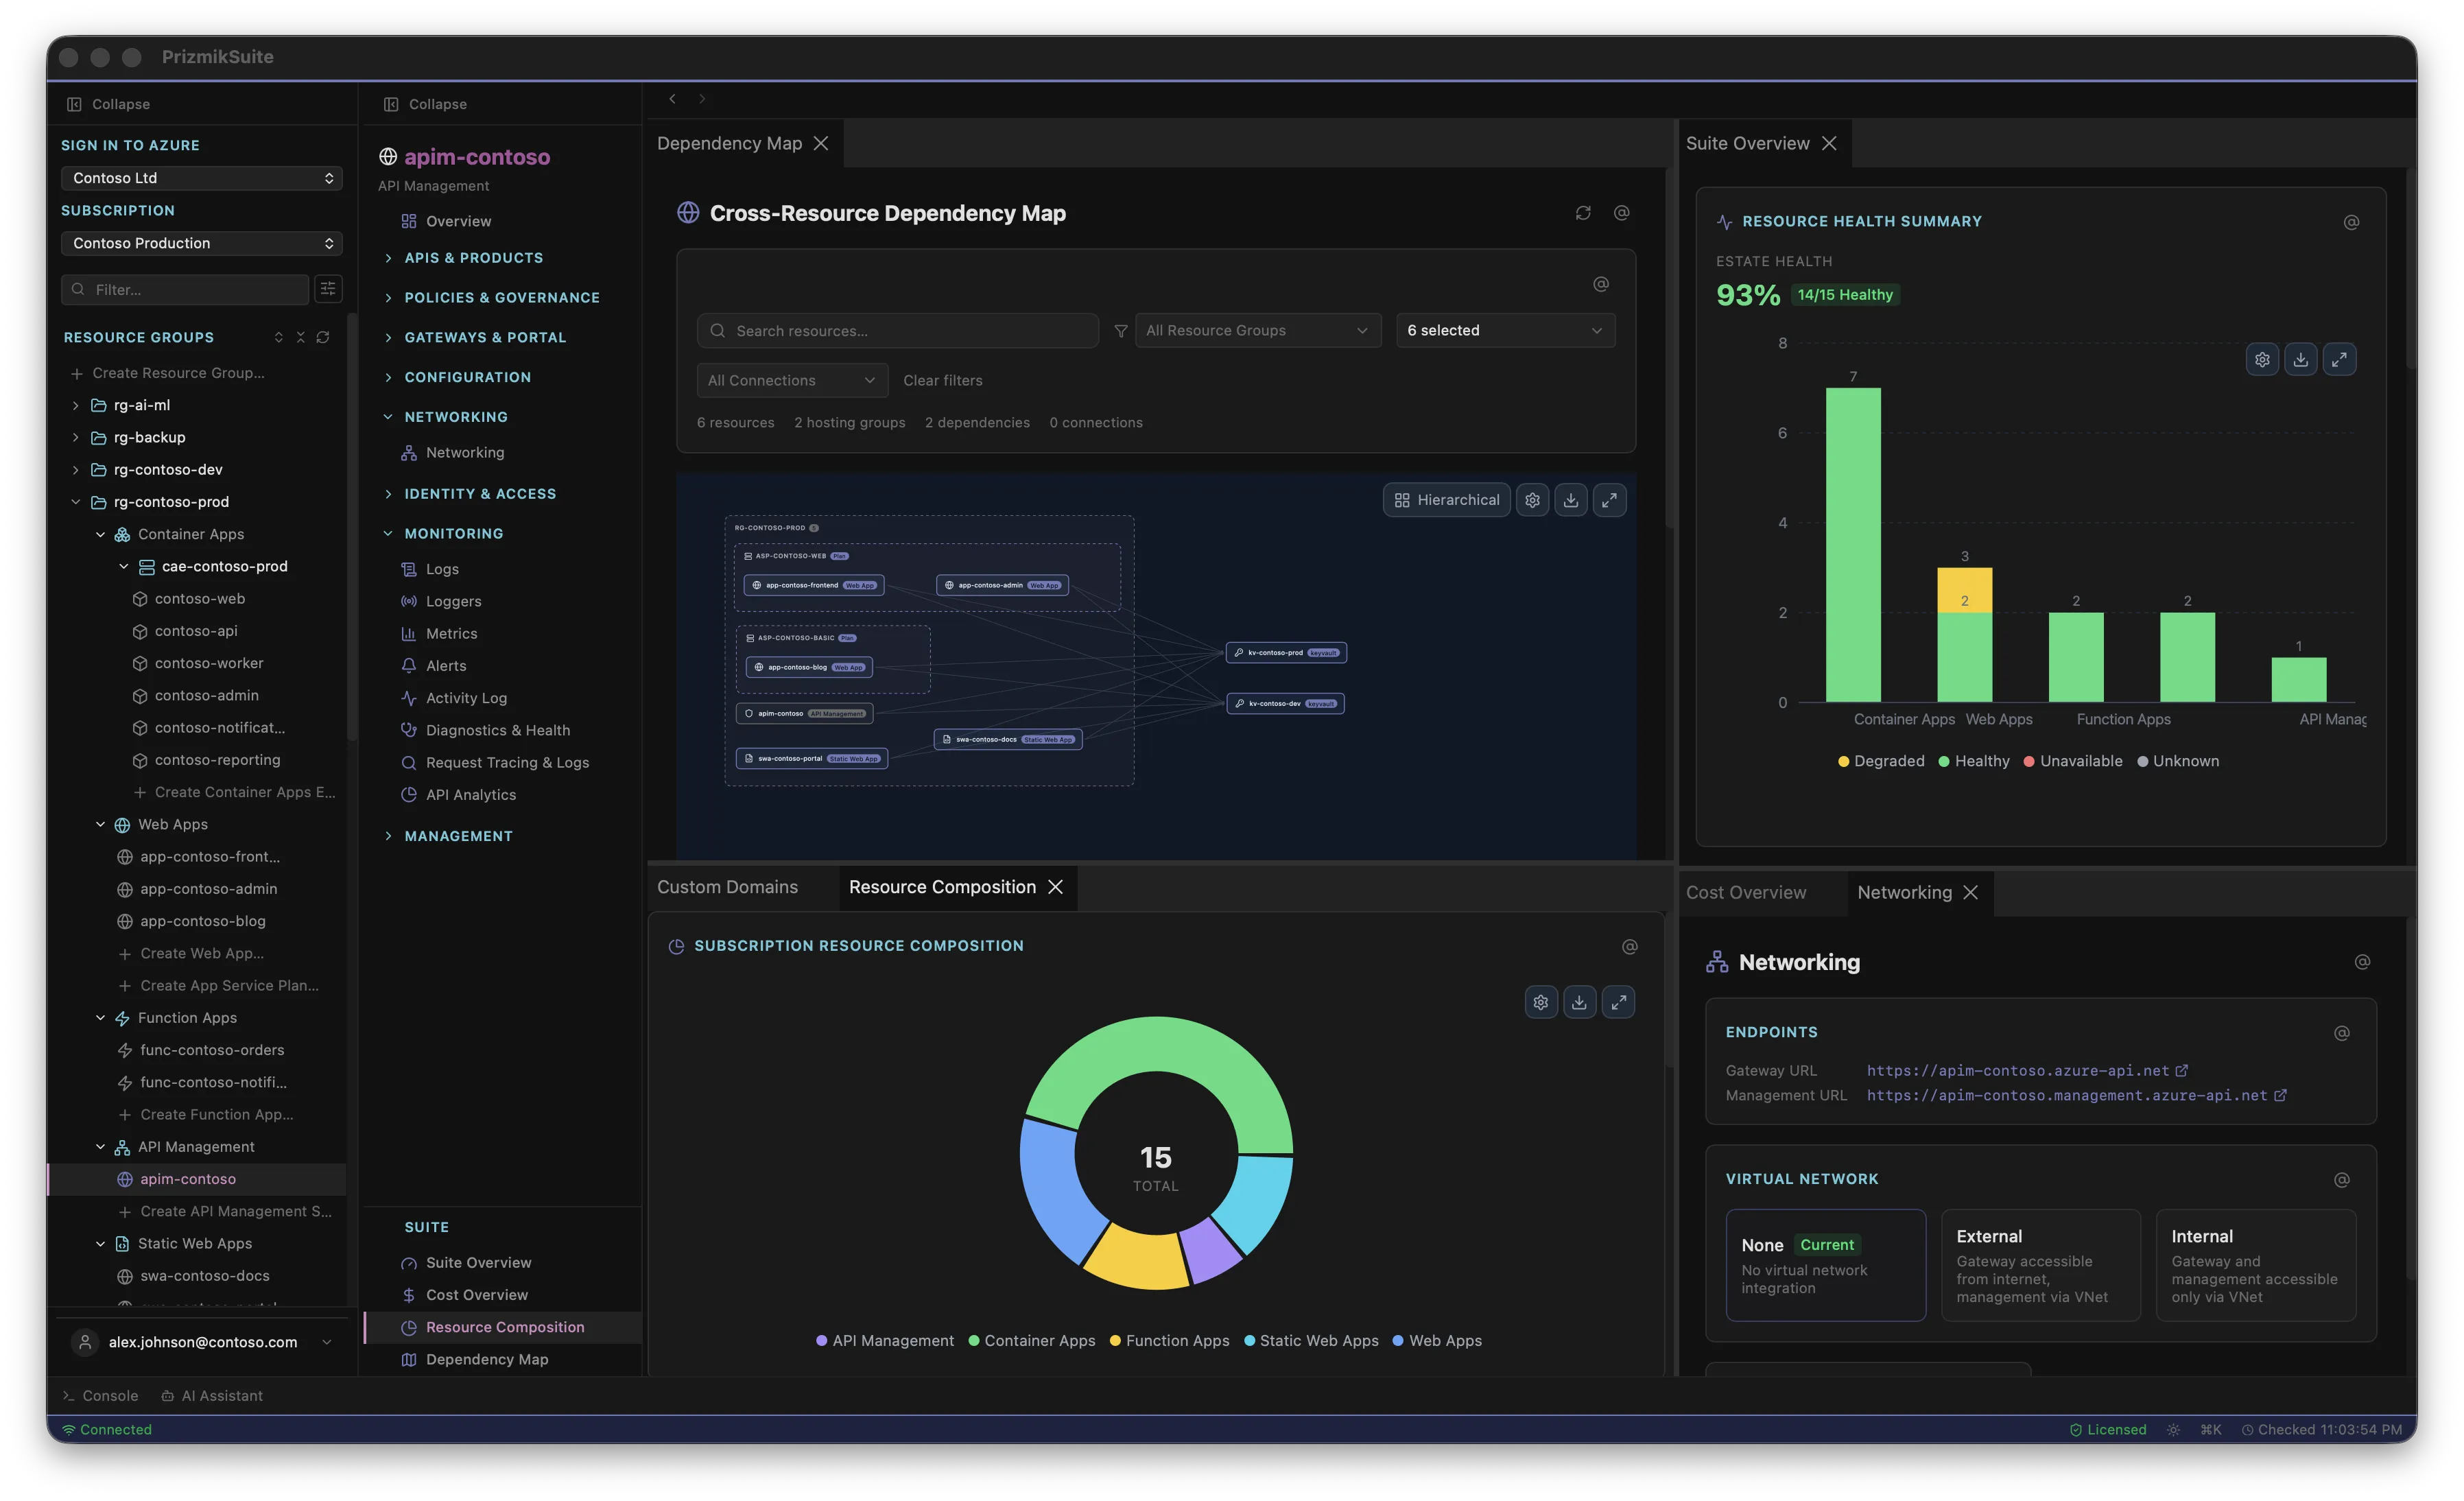2464x1501 pixels.
Task: Switch to the Custom Domains tab
Action: [727, 887]
